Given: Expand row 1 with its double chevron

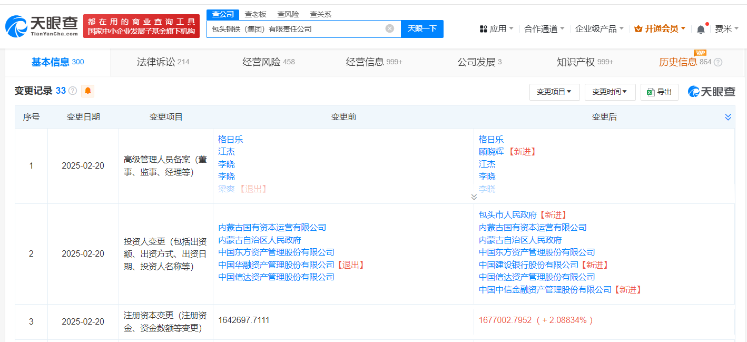Looking at the screenshot, I should pos(474,197).
